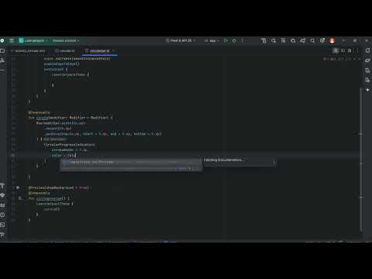The height and width of the screenshot is (279, 372).
Task: Click the strokeWidth parameter line
Action: click(x=69, y=150)
